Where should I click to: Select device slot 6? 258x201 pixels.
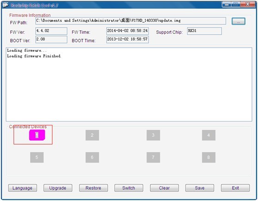click(92, 157)
